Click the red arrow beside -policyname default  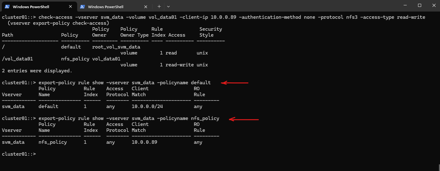[235, 83]
